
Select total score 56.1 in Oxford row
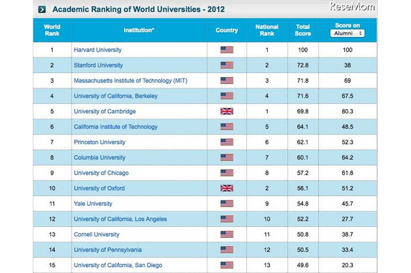(x=302, y=188)
